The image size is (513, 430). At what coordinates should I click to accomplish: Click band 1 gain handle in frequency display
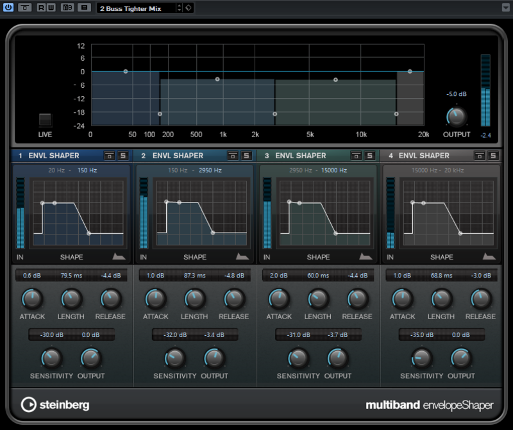pos(126,71)
